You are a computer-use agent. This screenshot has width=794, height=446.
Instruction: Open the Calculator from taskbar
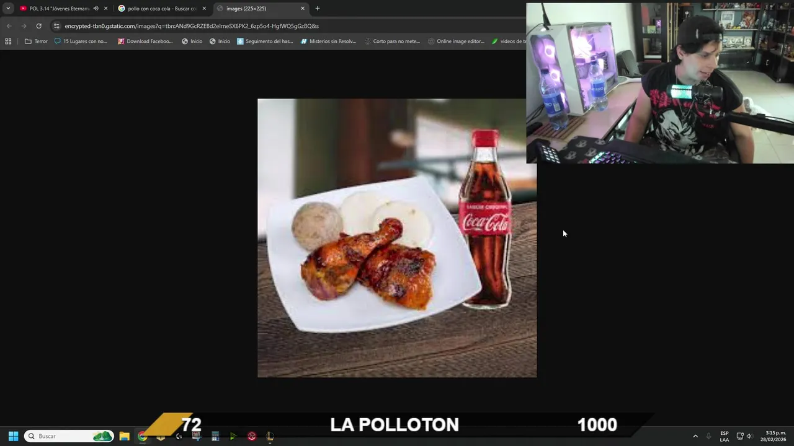[215, 436]
